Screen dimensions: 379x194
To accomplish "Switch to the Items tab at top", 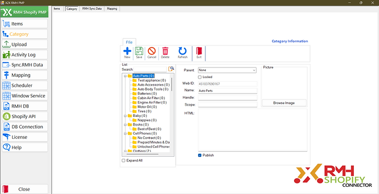I will point(57,9).
